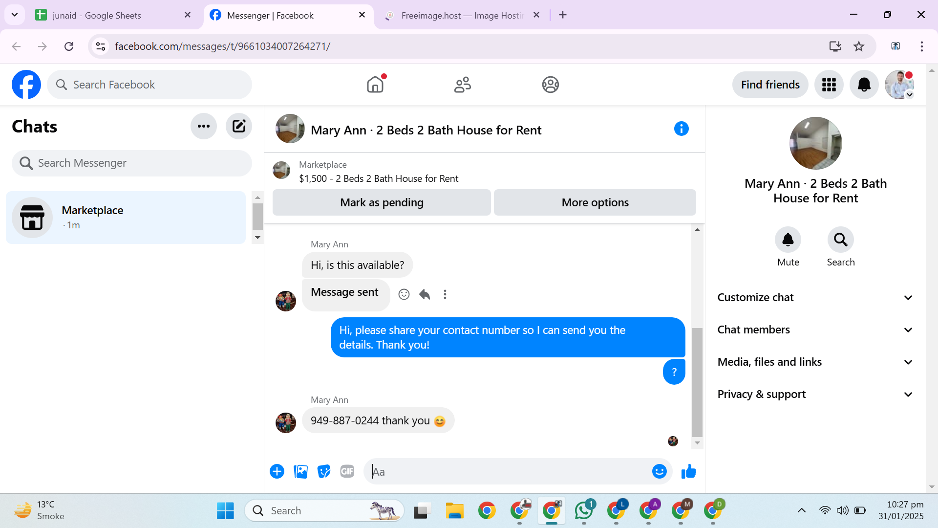The image size is (938, 528).
Task: Go to Facebook Home feed icon
Action: pos(375,85)
